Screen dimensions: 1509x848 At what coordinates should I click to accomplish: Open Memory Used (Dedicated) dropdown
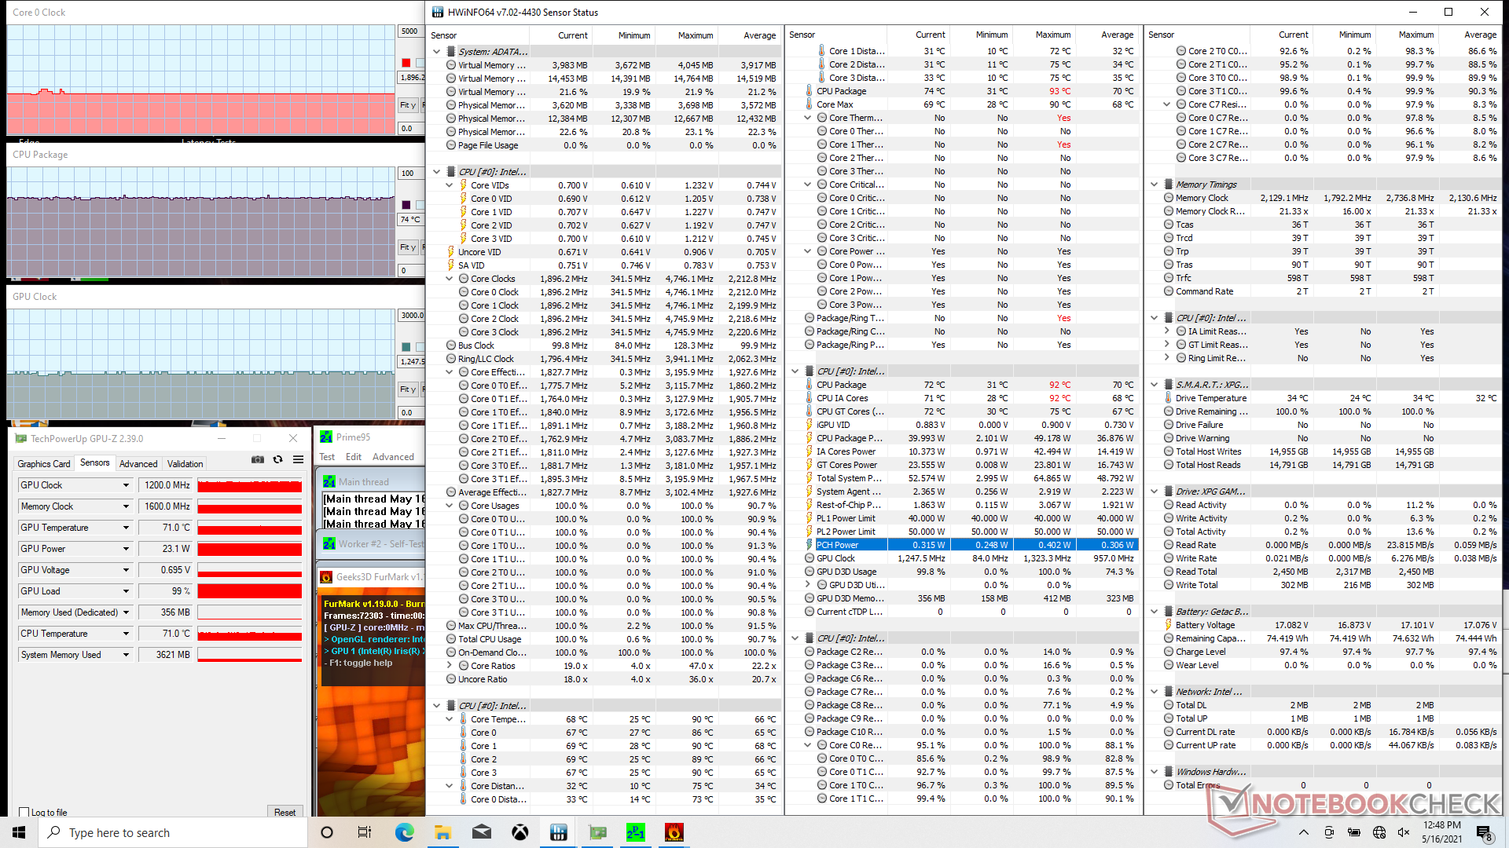tap(126, 612)
